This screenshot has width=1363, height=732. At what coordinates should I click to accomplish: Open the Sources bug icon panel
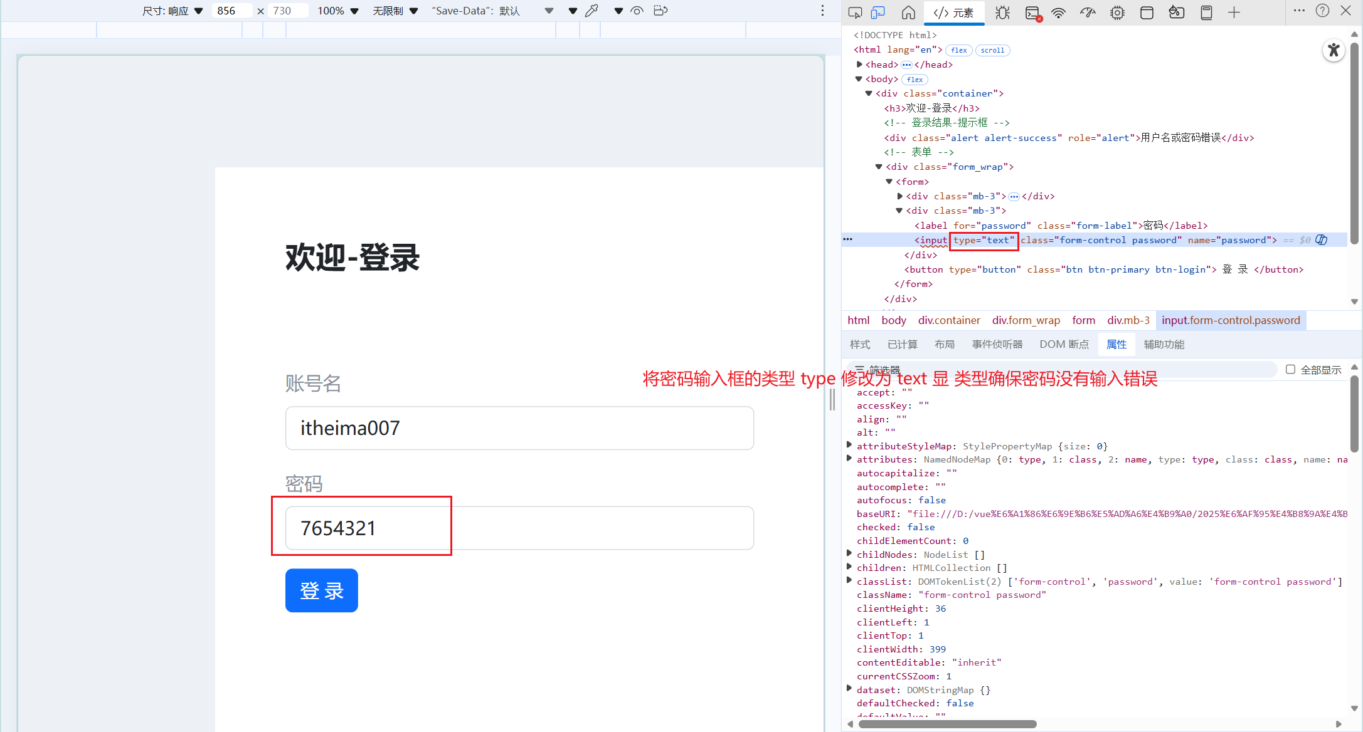pos(1002,13)
